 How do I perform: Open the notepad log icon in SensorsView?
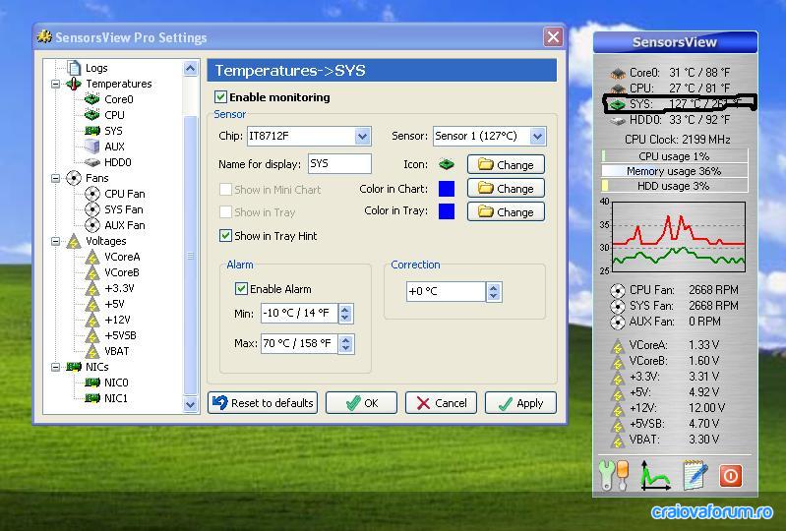[695, 475]
